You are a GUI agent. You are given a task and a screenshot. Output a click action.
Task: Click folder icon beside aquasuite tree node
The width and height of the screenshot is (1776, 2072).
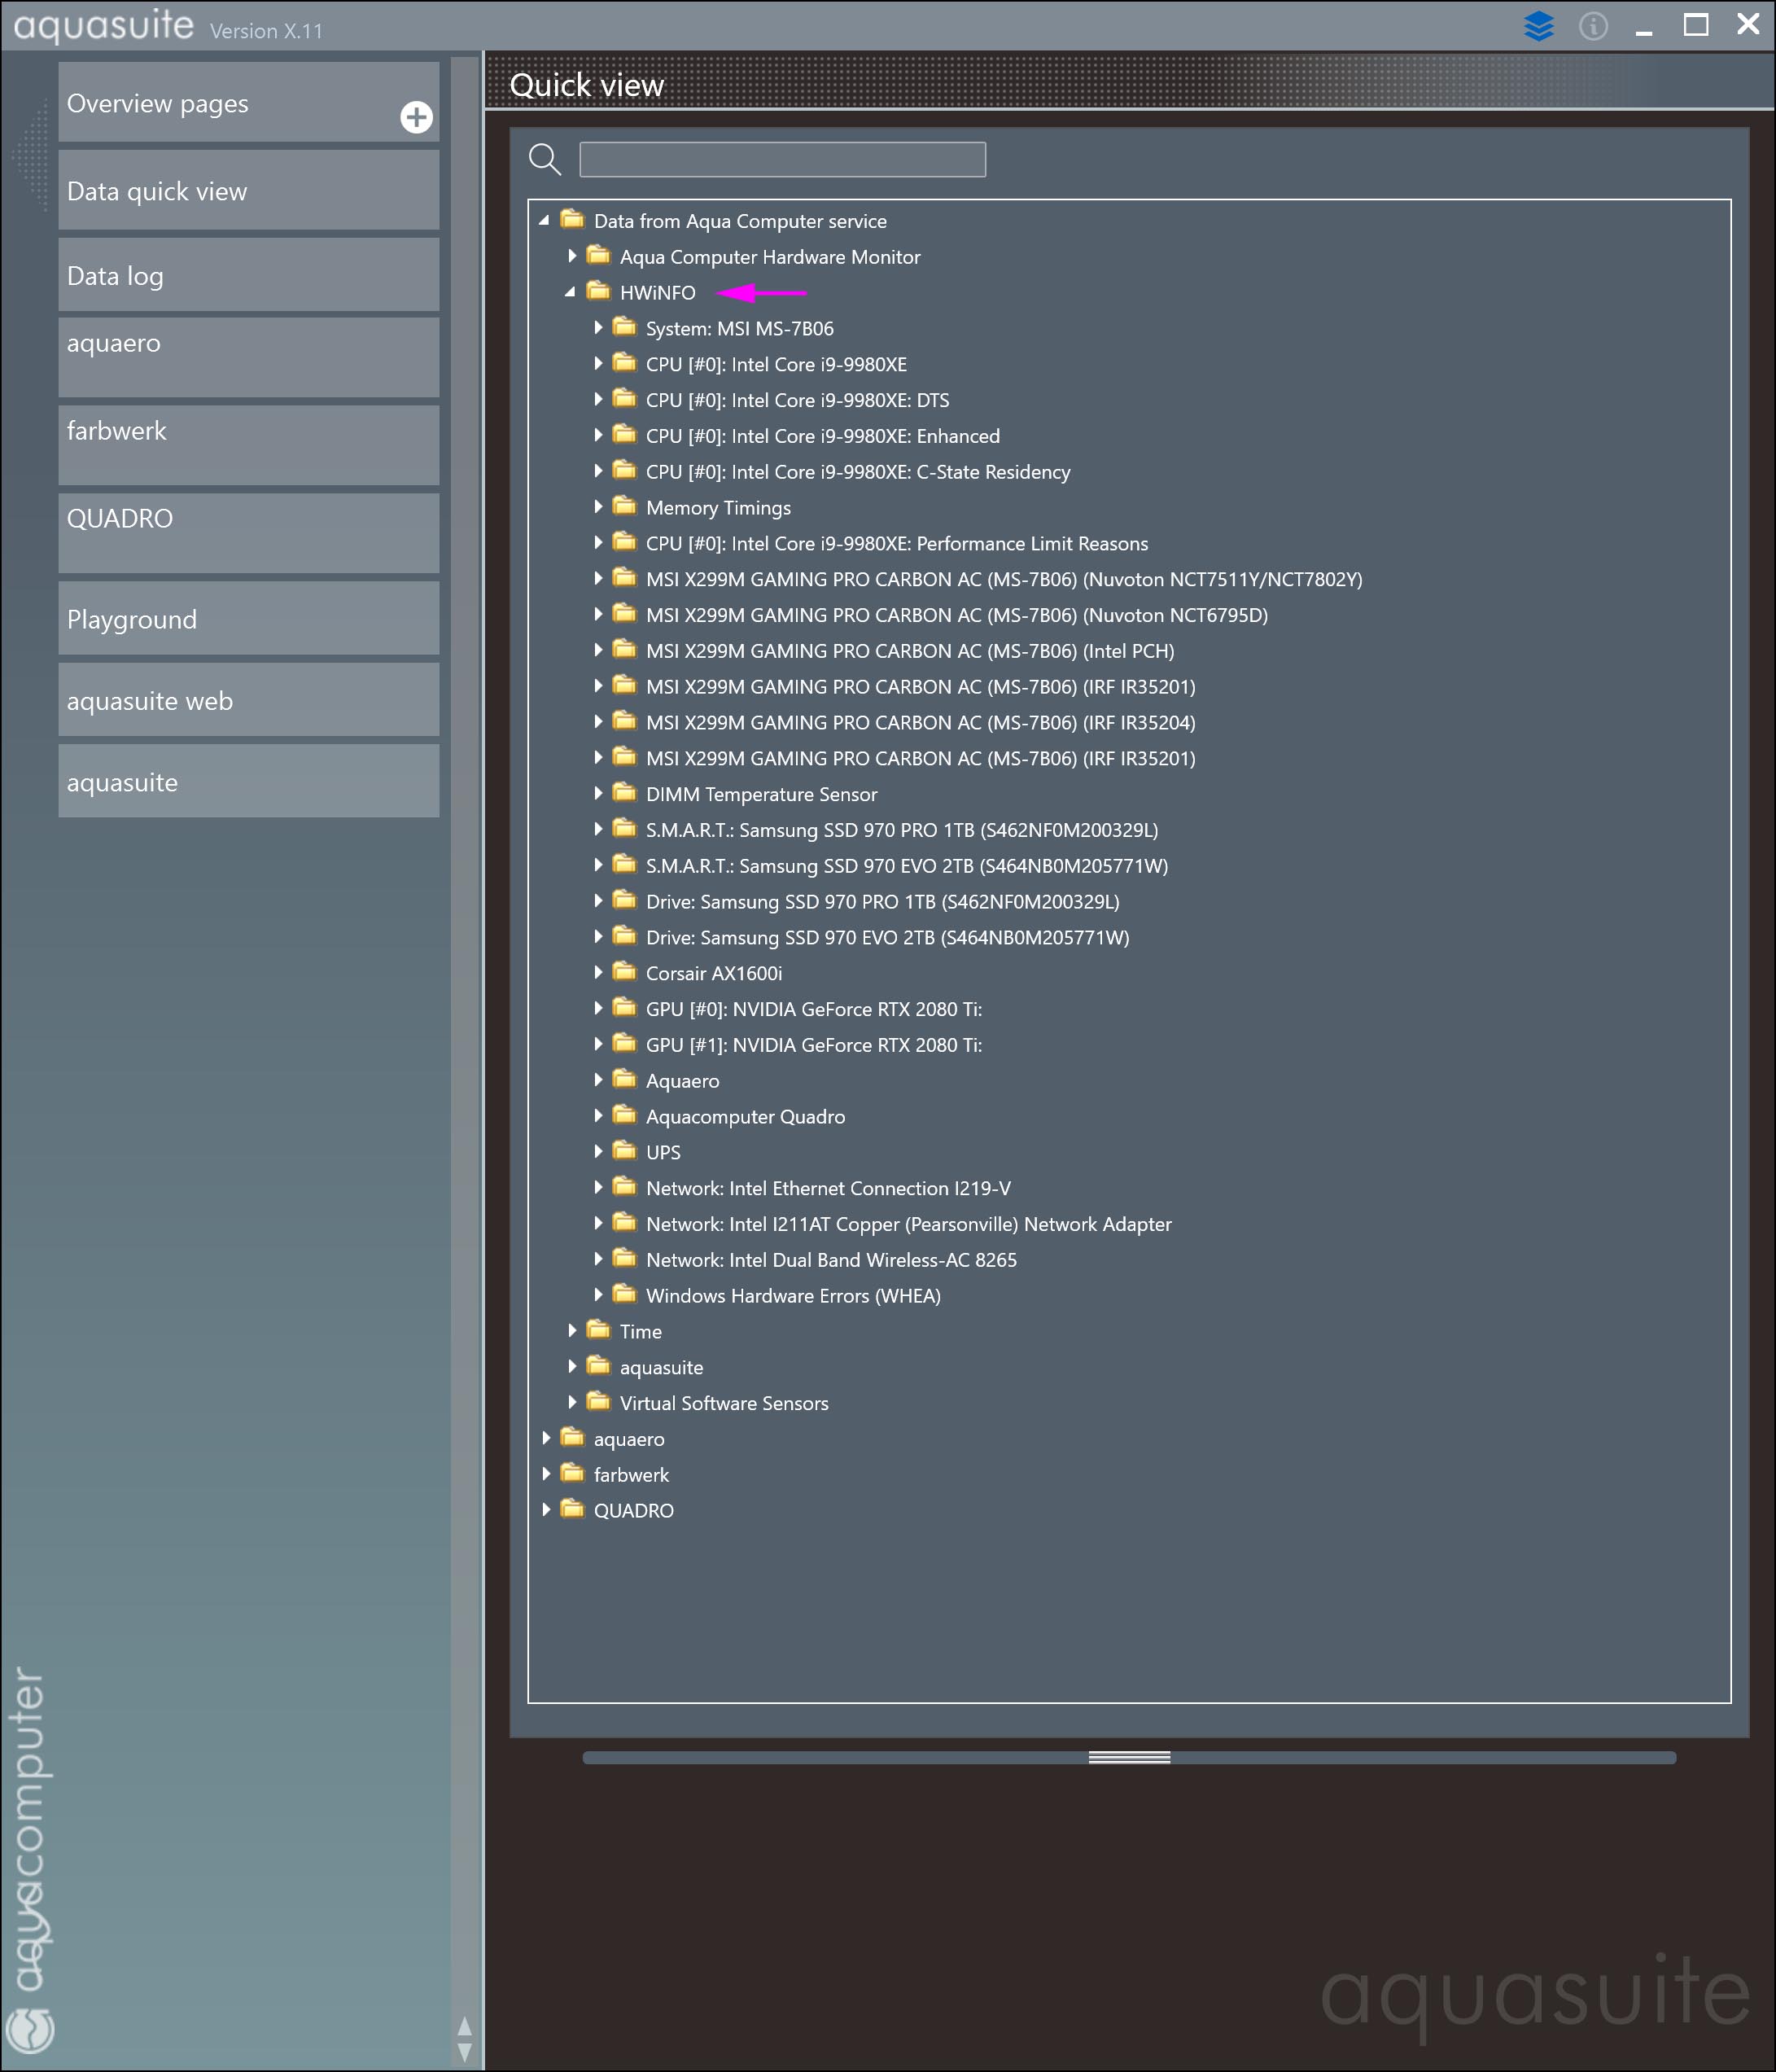tap(598, 1366)
